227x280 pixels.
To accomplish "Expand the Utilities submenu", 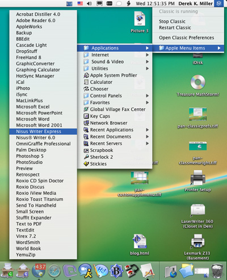I will [x=115, y=68].
